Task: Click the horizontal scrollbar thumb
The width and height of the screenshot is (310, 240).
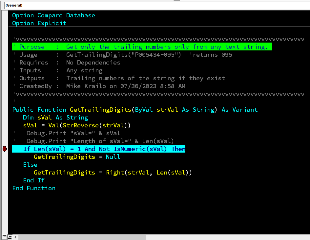Action: pos(82,237)
